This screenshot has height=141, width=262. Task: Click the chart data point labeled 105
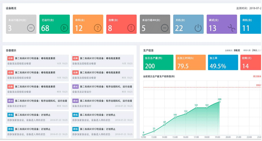coord(175,117)
